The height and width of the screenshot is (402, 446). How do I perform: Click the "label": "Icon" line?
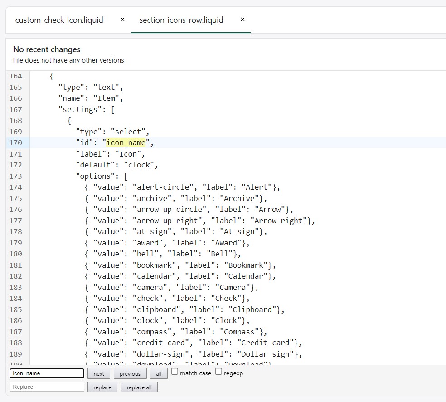pyautogui.click(x=110, y=154)
